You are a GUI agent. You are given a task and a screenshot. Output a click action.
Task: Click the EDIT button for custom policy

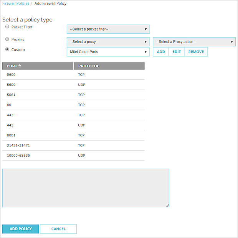(177, 52)
